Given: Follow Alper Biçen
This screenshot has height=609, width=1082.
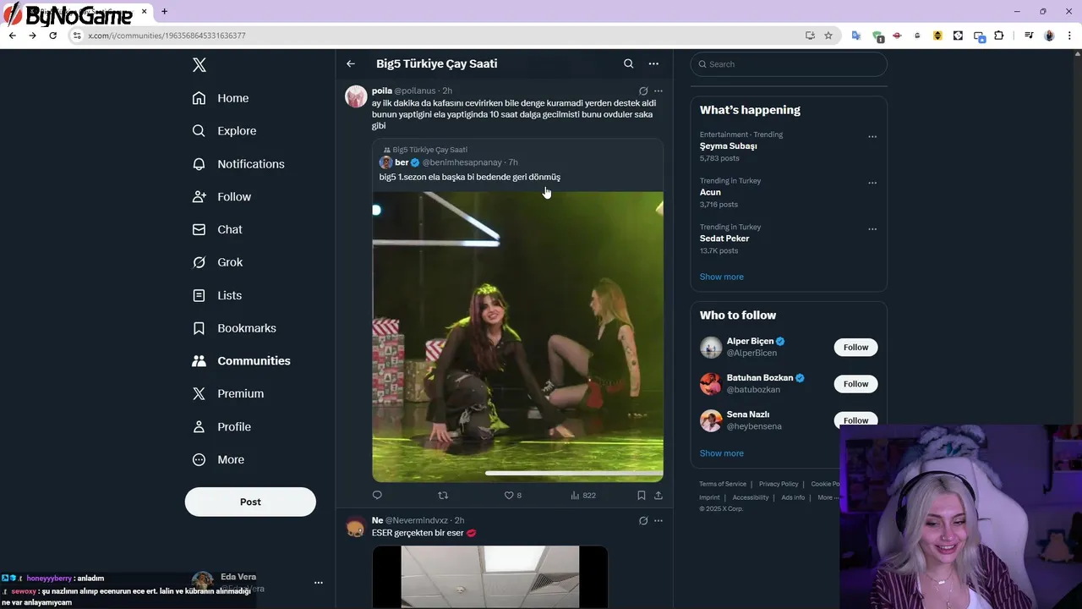Looking at the screenshot, I should 855,348.
